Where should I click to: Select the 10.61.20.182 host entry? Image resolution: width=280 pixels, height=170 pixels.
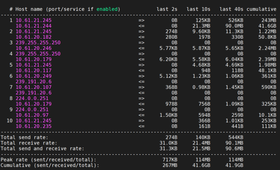[x=34, y=37]
